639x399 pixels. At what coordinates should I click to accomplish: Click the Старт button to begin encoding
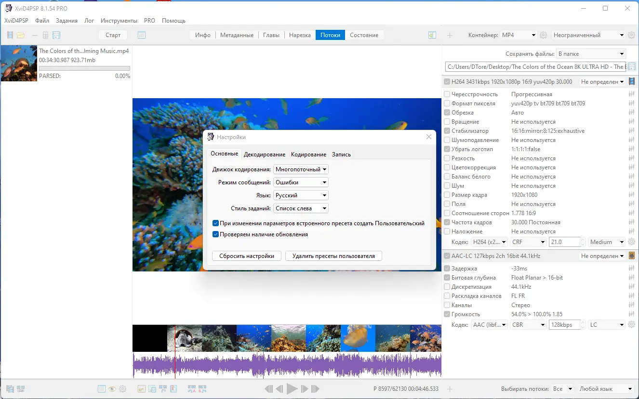113,35
